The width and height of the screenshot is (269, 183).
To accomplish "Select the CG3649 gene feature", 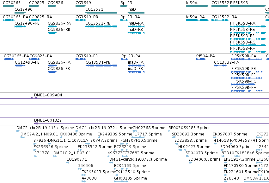I will pos(81,6).
